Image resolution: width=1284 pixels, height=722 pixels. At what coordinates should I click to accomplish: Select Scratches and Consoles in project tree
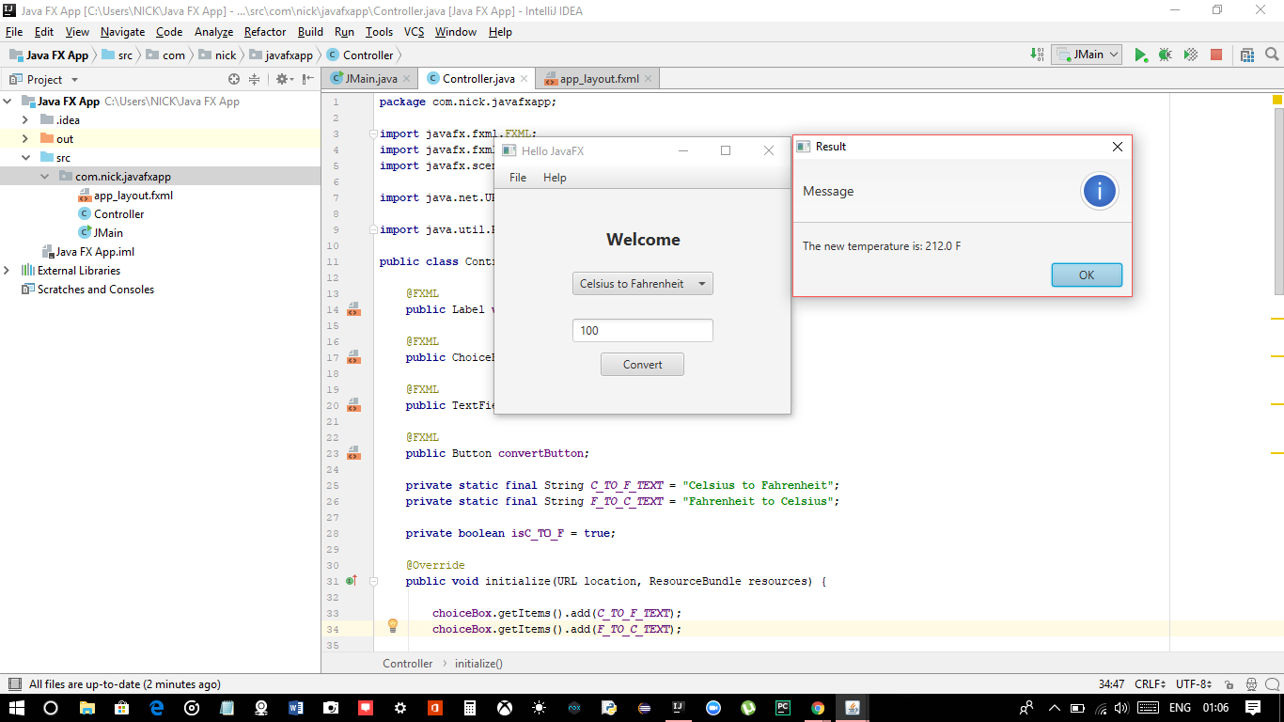87,290
